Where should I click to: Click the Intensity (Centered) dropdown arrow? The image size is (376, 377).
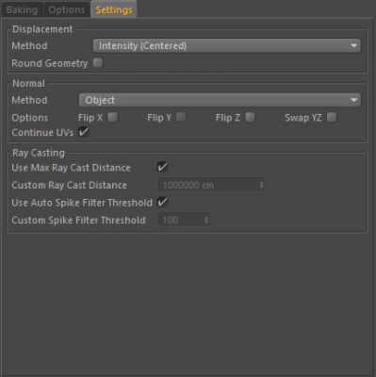click(354, 46)
